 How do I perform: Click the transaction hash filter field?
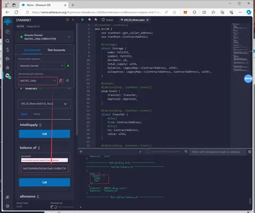pyautogui.click(x=218, y=152)
